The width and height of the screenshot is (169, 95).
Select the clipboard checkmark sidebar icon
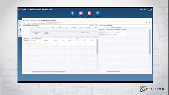point(20,29)
